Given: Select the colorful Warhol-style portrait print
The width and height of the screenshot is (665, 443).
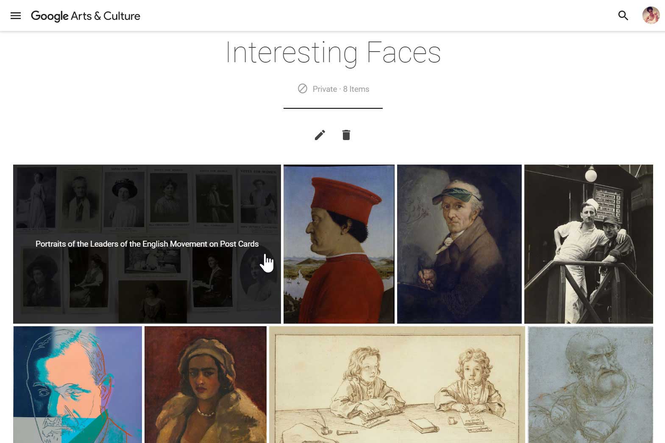Looking at the screenshot, I should click(78, 384).
